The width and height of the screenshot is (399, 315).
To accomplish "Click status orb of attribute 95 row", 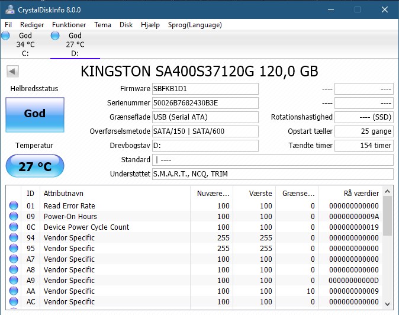I will tap(14, 248).
